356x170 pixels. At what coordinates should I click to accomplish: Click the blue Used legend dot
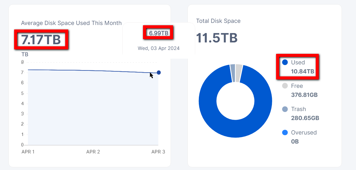click(x=285, y=62)
